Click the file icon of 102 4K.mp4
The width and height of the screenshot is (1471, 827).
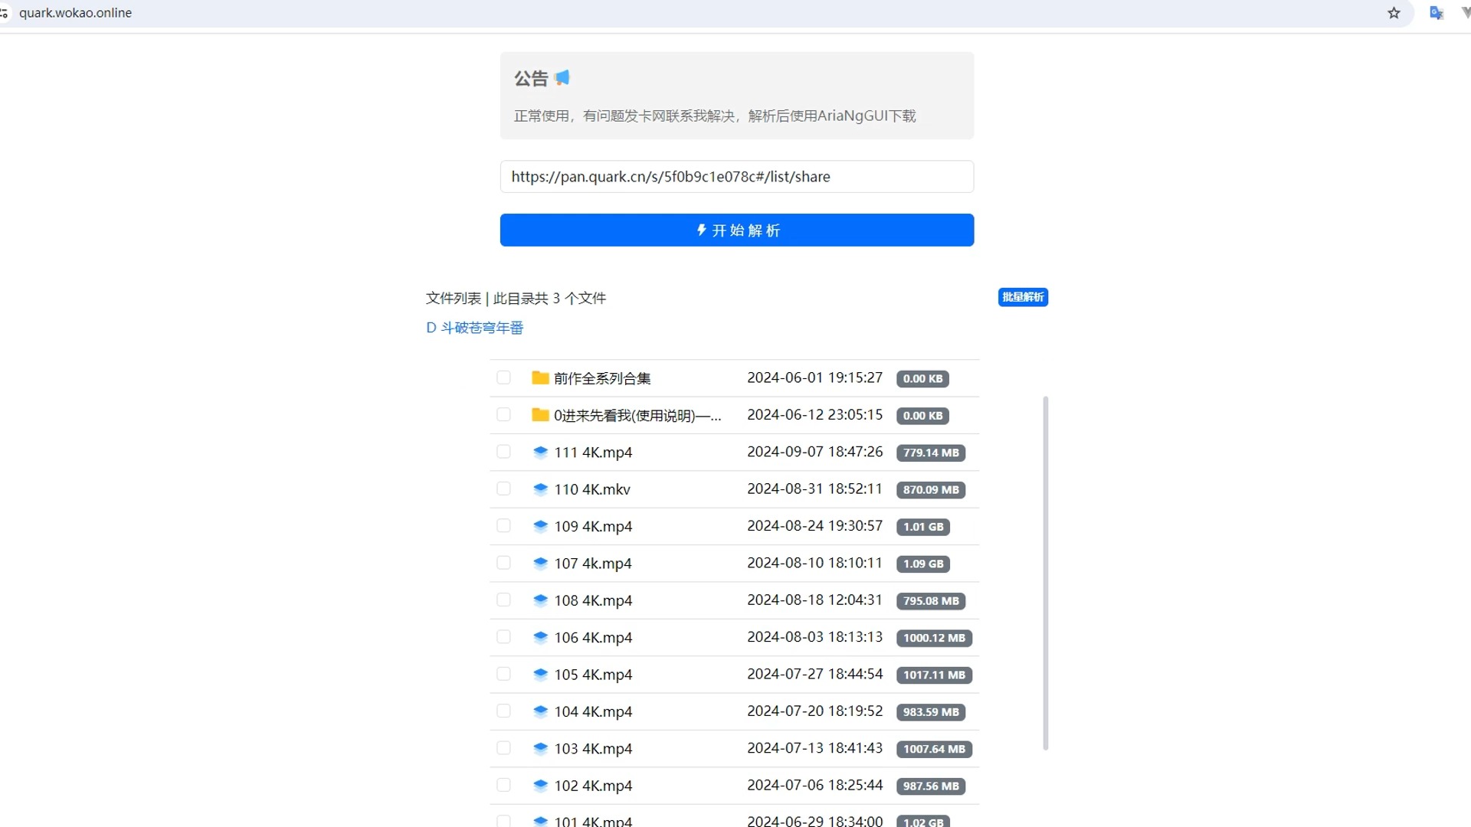(x=540, y=786)
